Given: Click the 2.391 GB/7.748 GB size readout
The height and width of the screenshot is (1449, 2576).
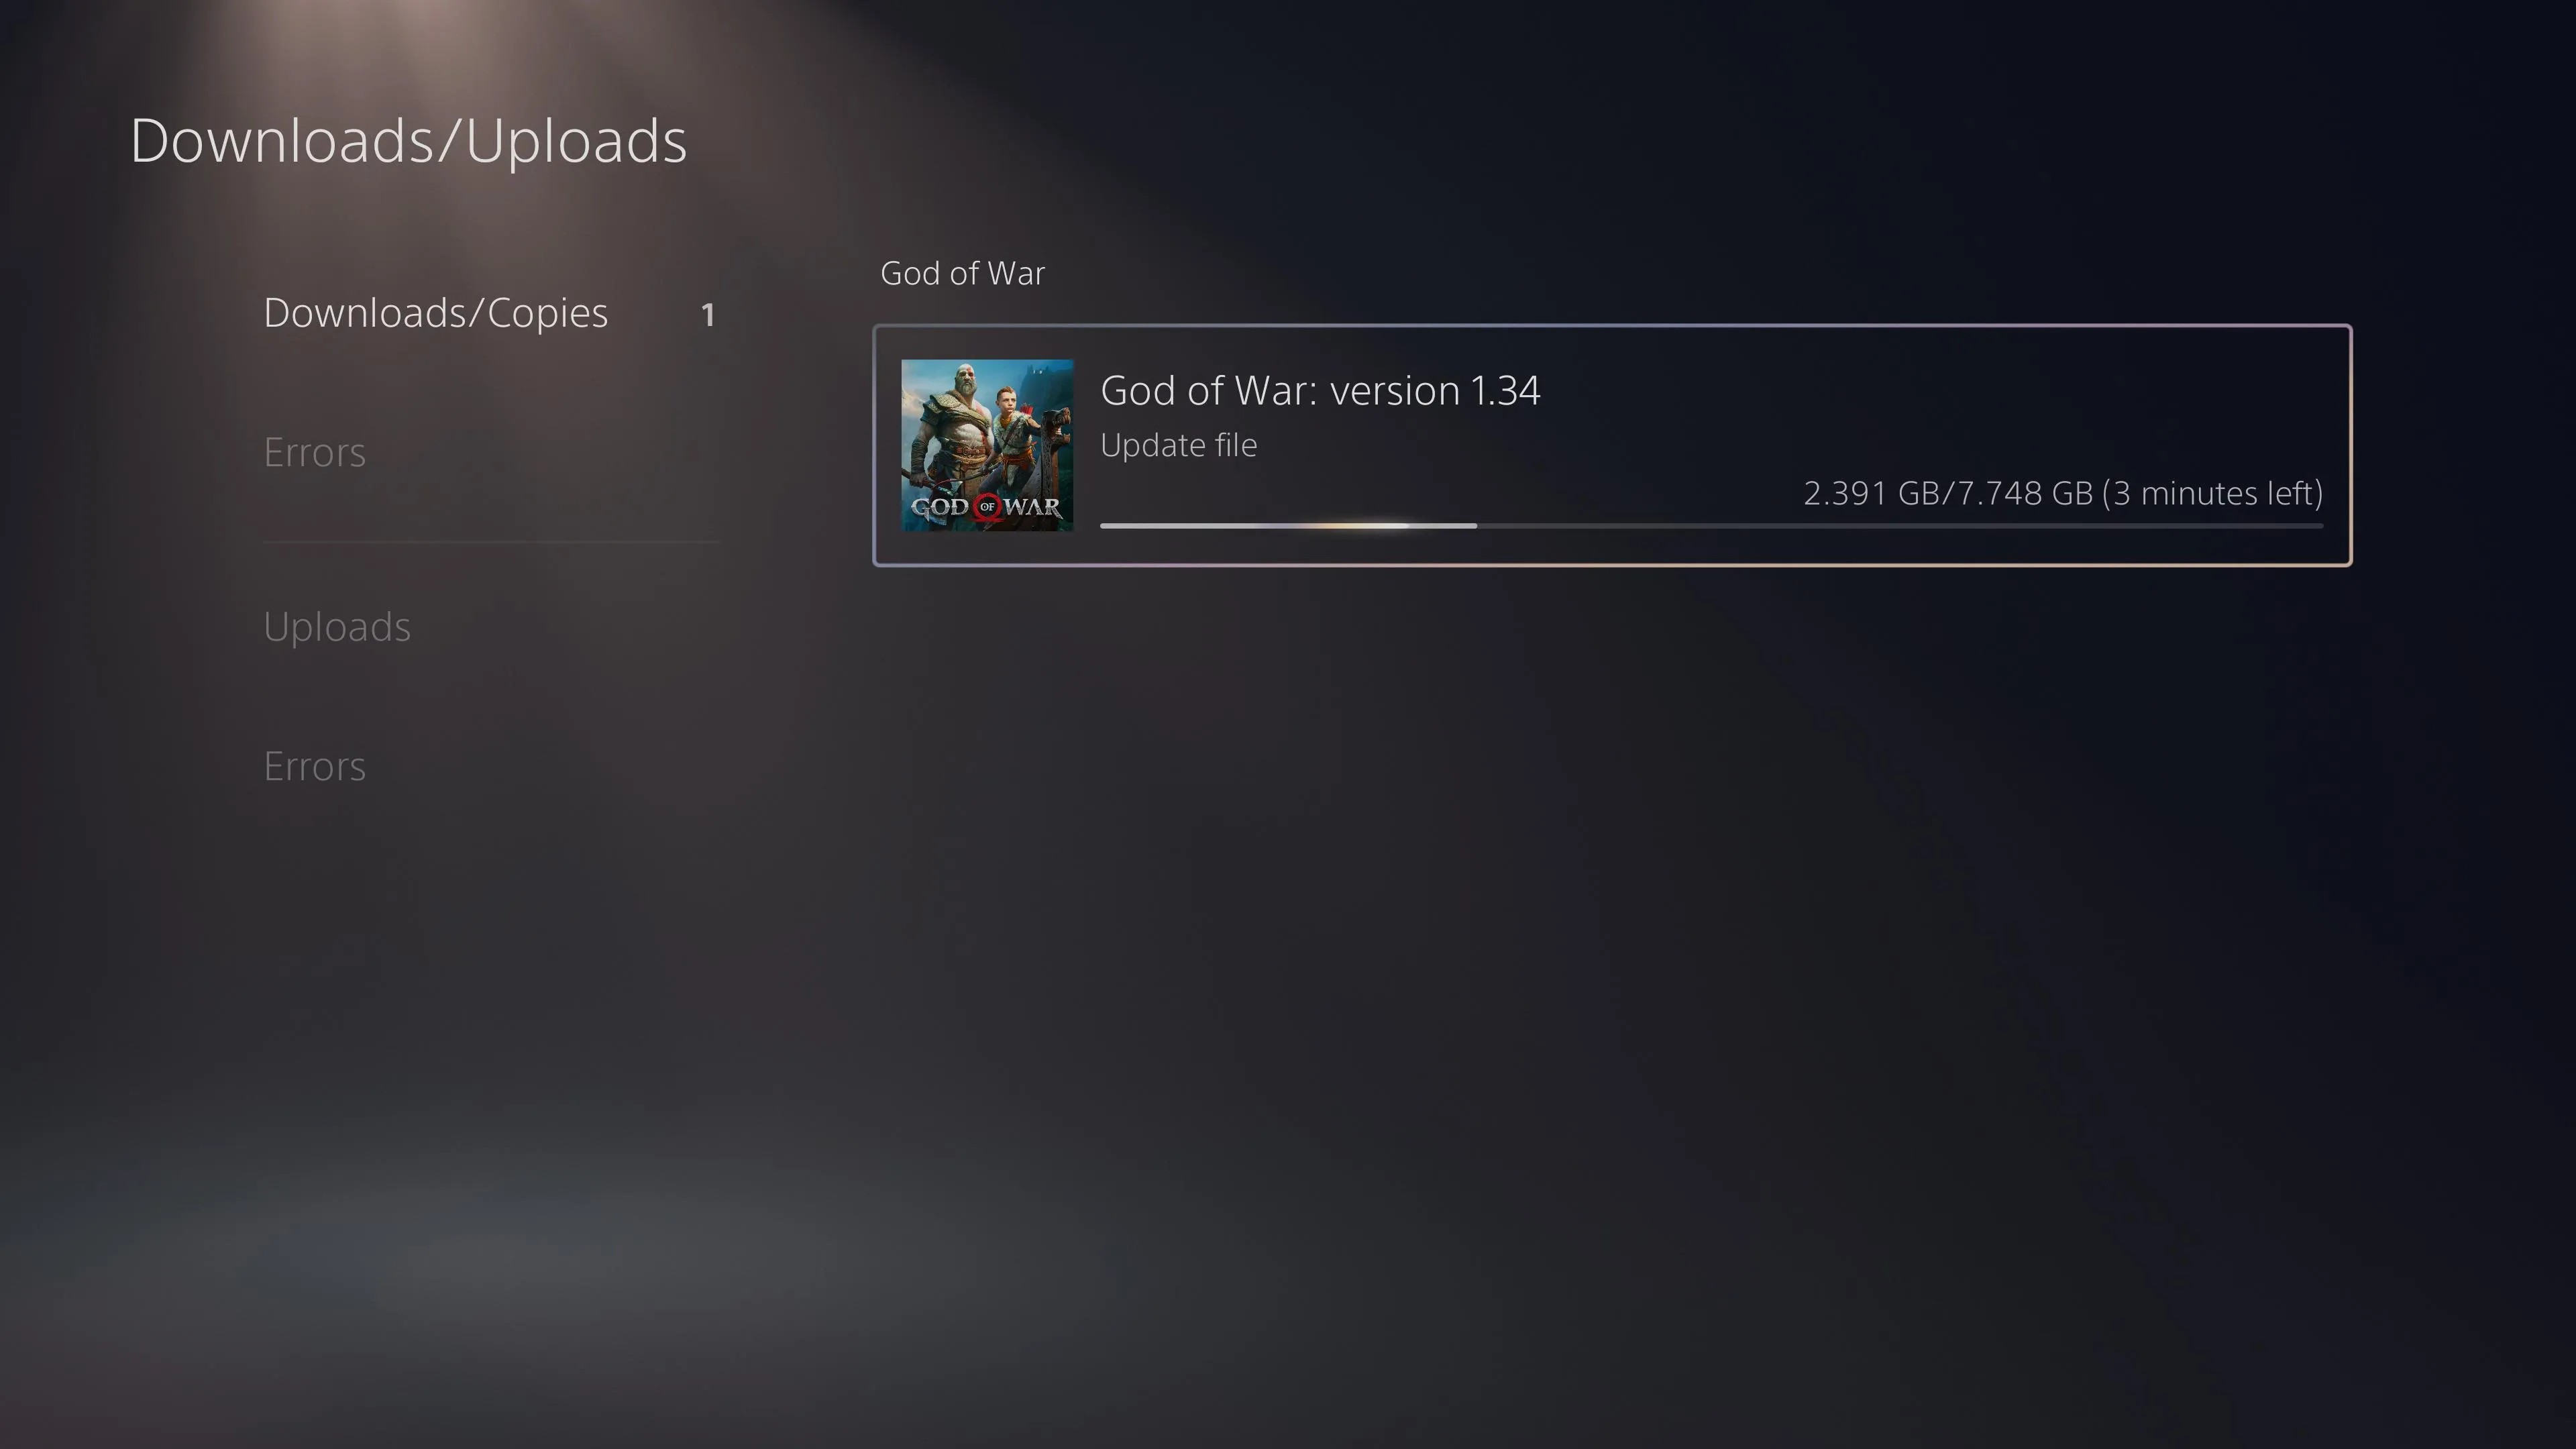Looking at the screenshot, I should point(1948,493).
